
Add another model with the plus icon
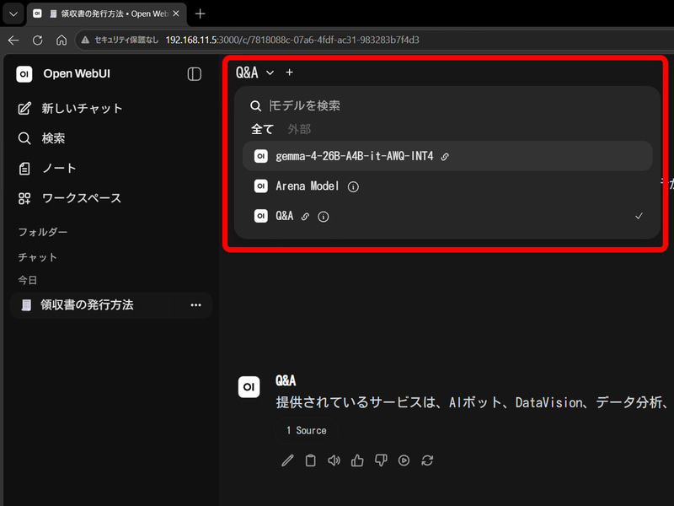pos(289,73)
